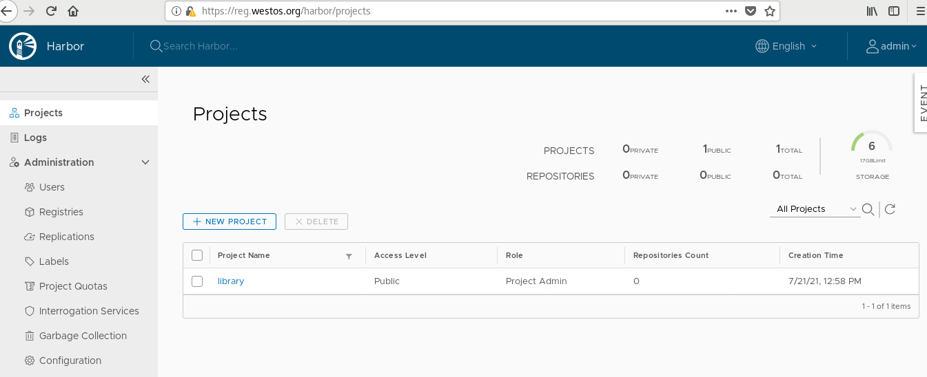
Task: Click the NEW PROJECT button
Action: pyautogui.click(x=230, y=222)
